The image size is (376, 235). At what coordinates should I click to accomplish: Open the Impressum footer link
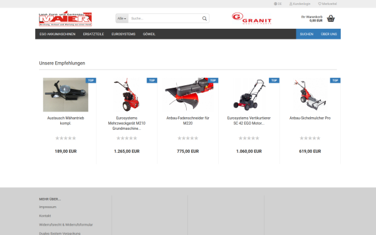coord(48,207)
